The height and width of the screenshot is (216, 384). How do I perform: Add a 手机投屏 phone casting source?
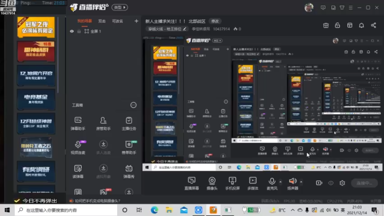[x=232, y=183]
